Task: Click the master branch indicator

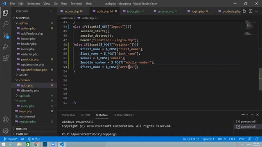Action: click(x=10, y=139)
